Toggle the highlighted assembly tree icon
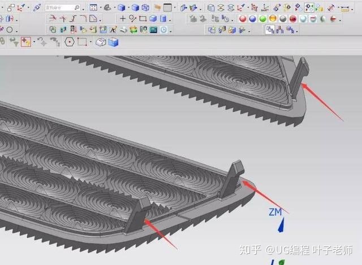Viewport: 362px width, 265px height. [x=270, y=30]
